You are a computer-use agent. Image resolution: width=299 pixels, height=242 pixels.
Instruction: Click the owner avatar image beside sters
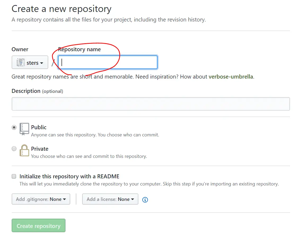(20, 63)
